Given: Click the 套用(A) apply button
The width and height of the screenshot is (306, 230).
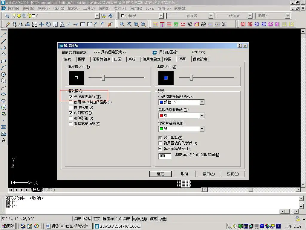Looking at the screenshot, I should pyautogui.click(x=209, y=174).
